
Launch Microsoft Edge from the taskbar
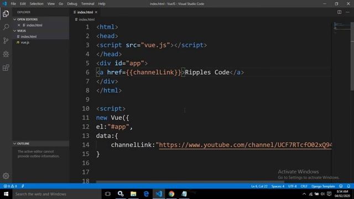pyautogui.click(x=146, y=194)
